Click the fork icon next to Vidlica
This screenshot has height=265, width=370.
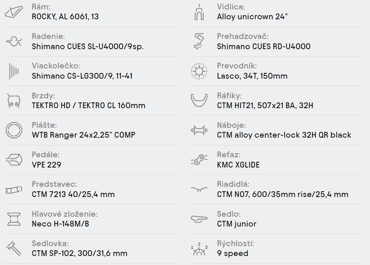(199, 12)
